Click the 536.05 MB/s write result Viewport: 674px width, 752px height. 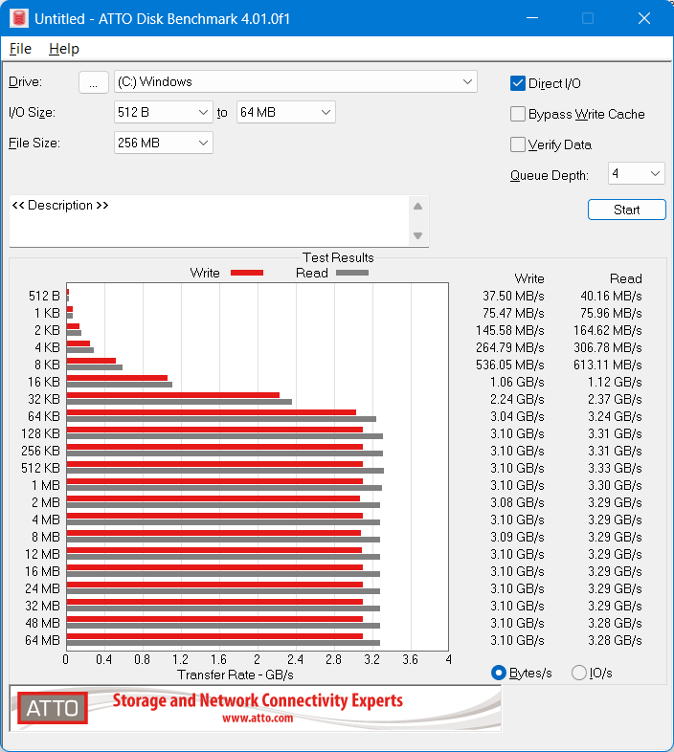coord(510,365)
